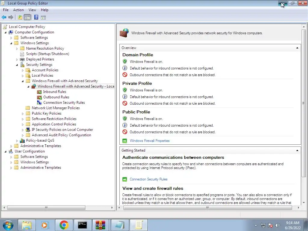308x231 pixels.
Task: Click the Computer Configuration computer icon
Action: [11, 32]
